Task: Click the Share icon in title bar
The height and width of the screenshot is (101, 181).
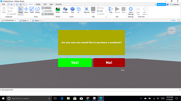Action: 171,4
